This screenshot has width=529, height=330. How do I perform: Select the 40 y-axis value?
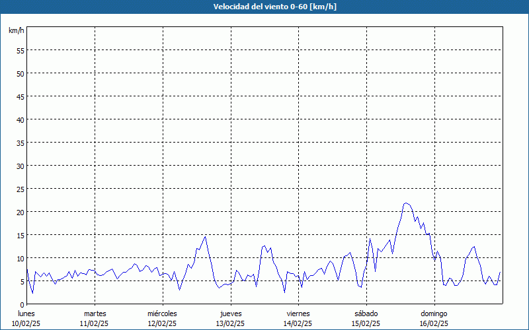click(x=20, y=120)
